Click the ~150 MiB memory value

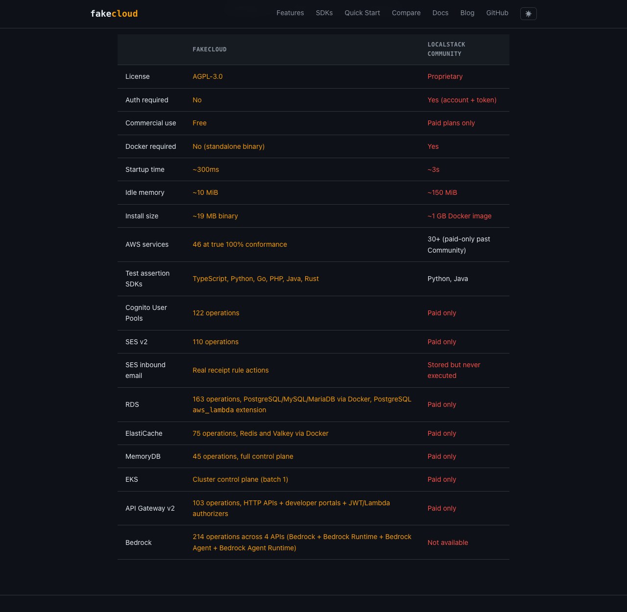tap(442, 193)
